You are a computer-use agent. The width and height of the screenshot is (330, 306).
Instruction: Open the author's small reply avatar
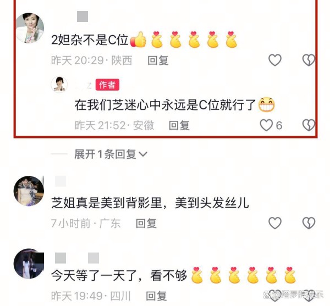[59, 85]
